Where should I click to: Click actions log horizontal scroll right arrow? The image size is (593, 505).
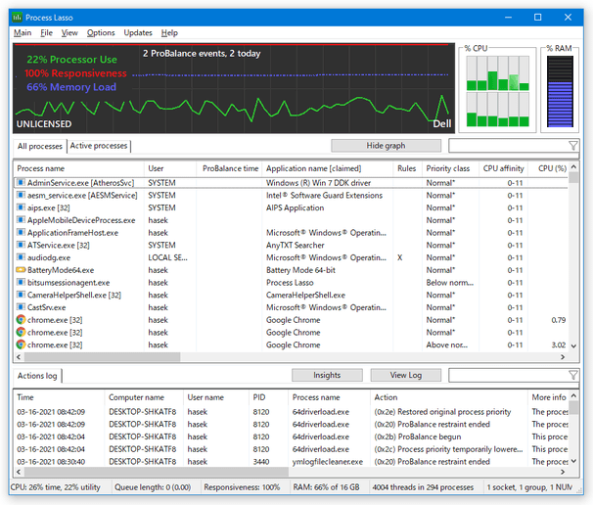click(x=563, y=472)
